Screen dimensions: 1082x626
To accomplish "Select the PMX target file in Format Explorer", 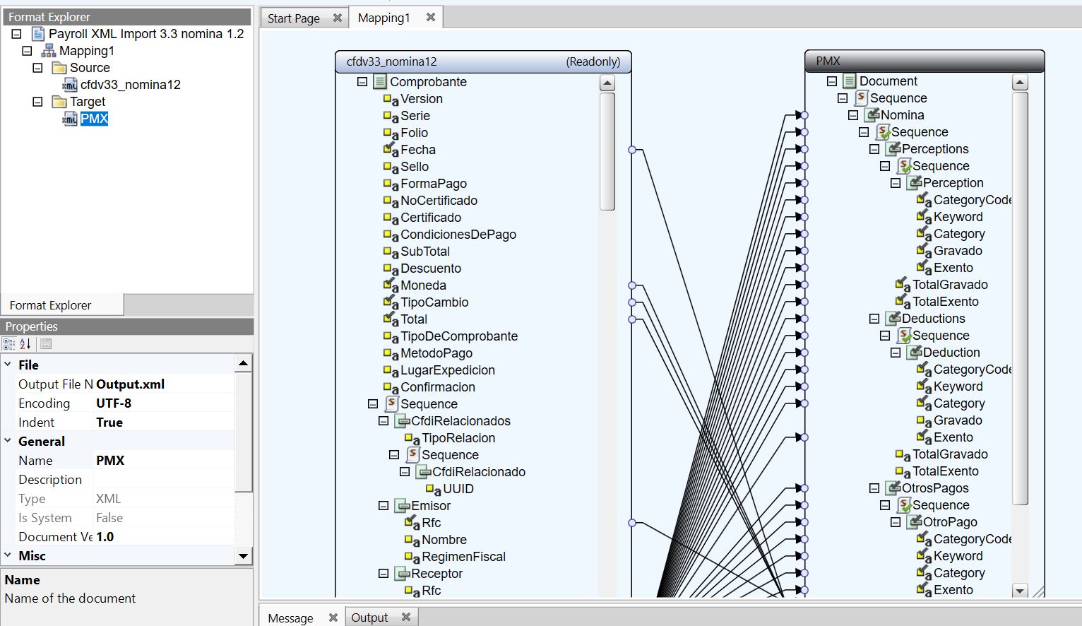I will tap(94, 119).
